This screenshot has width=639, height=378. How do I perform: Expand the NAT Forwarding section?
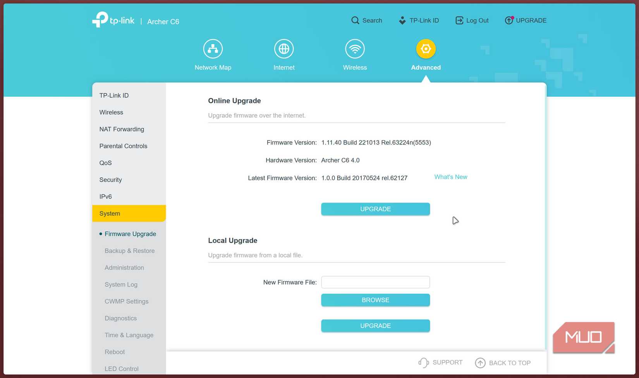(x=122, y=129)
